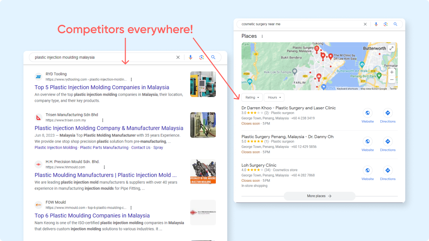Click microphone icon in plastic injection search bar
Image resolution: width=429 pixels, height=241 pixels.
[x=190, y=57]
